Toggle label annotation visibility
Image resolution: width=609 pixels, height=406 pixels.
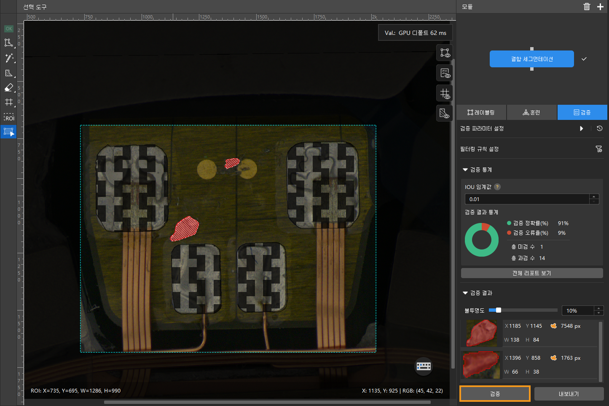[x=445, y=53]
